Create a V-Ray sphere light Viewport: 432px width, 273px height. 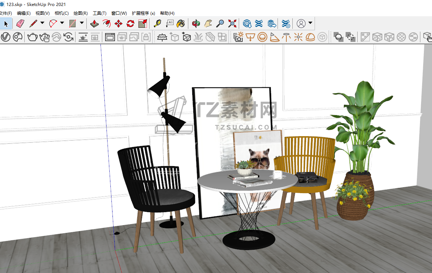[x=262, y=37]
